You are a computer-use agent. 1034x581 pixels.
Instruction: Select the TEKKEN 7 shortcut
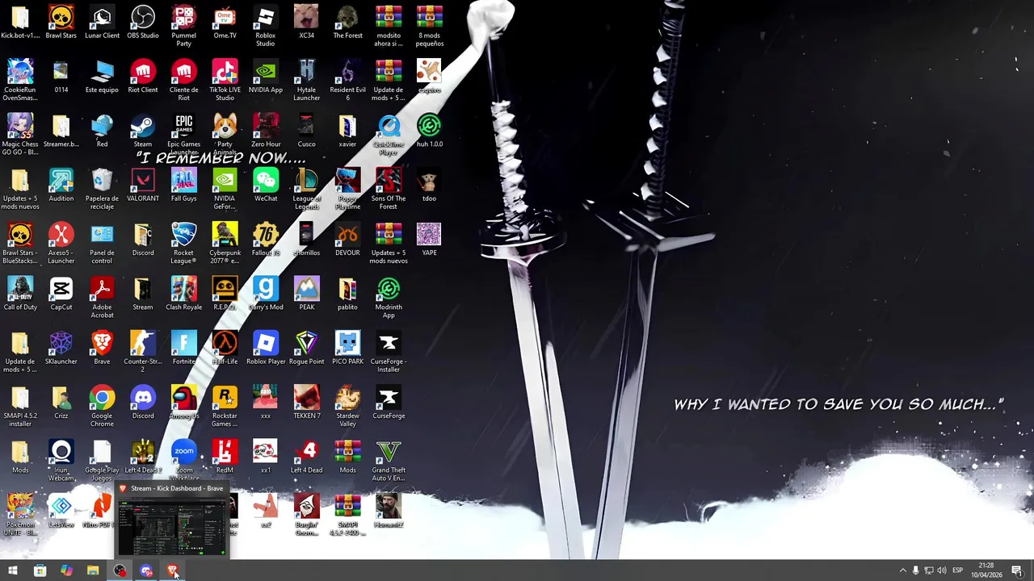[x=306, y=402]
